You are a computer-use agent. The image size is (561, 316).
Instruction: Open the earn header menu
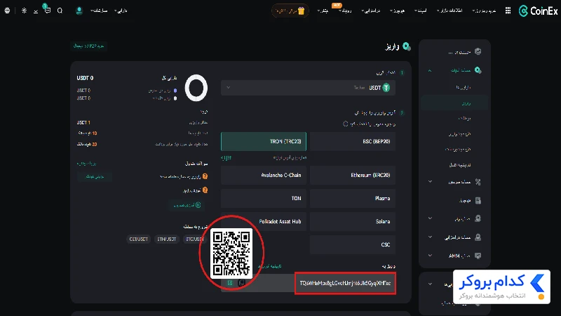coord(371,11)
